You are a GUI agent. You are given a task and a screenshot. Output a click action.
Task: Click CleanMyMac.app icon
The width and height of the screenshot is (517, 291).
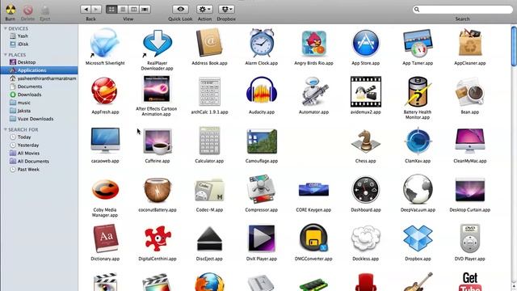470,141
